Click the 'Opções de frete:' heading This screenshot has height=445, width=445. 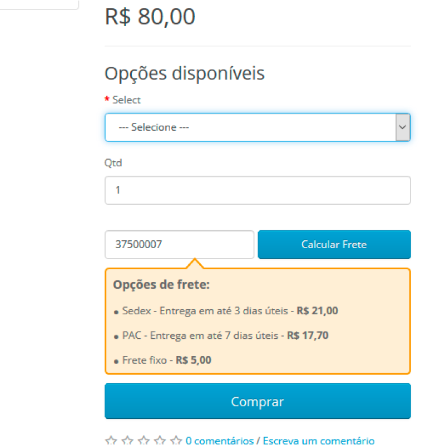tap(161, 285)
